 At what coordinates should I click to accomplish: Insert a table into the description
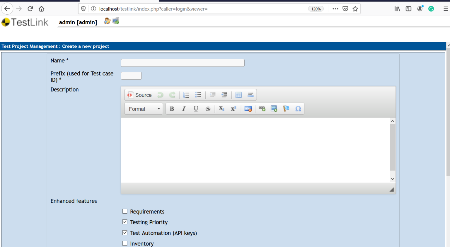click(x=238, y=95)
